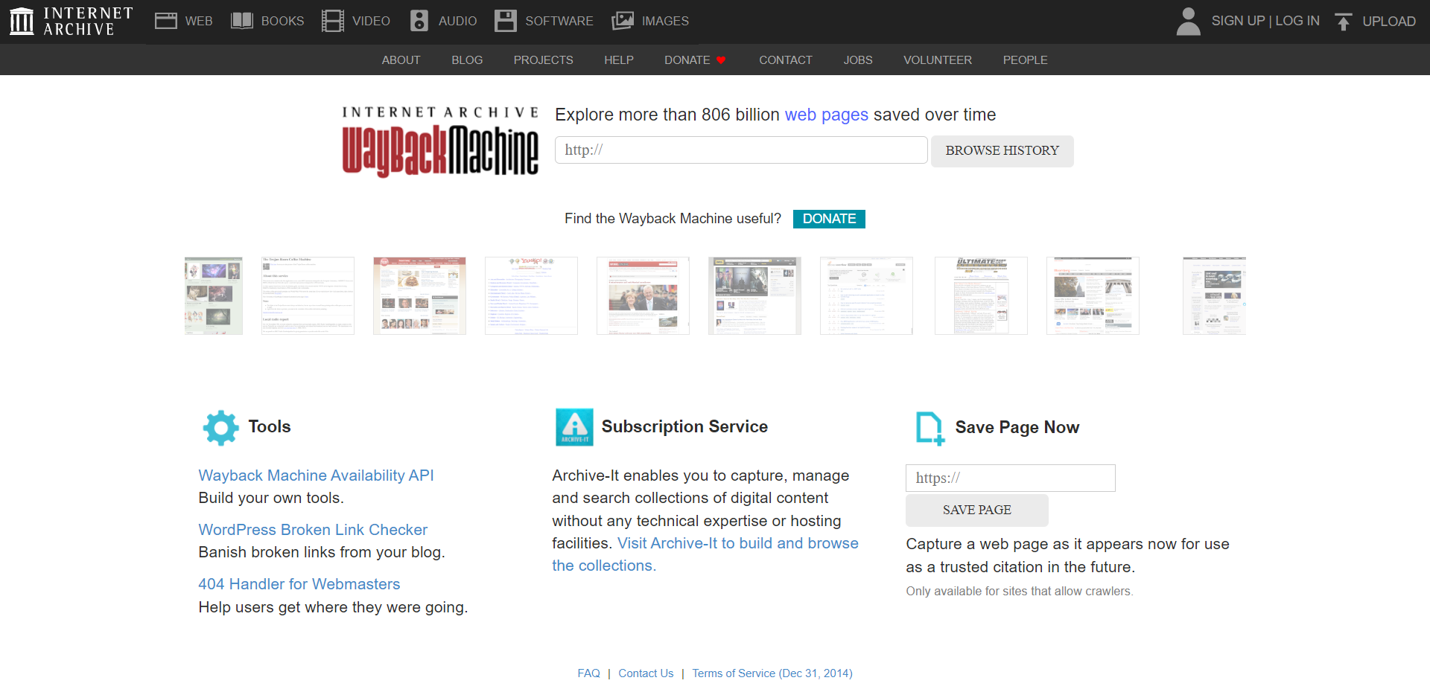
Task: Open the Yahoo archived page thumbnail
Action: tap(531, 295)
